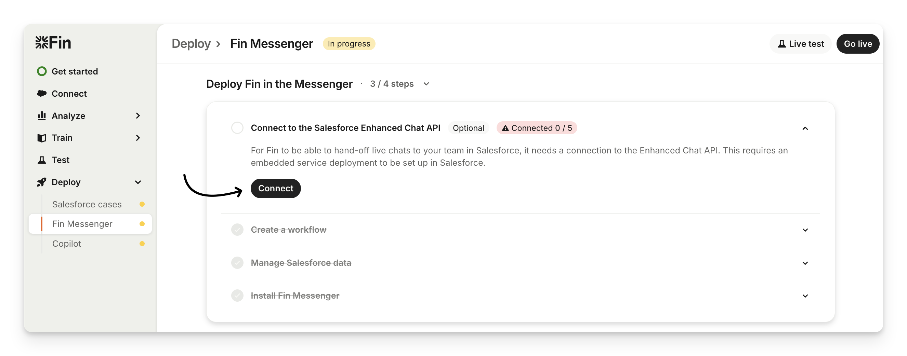Expand the Manage Salesforce data step

[805, 263]
